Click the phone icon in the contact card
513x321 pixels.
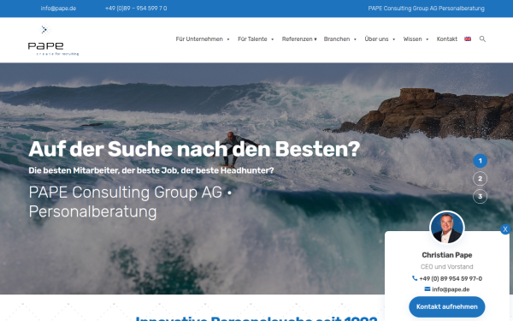(x=415, y=278)
